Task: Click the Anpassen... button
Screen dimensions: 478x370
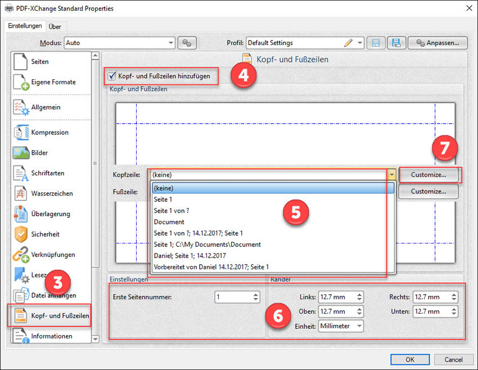Action: point(438,43)
